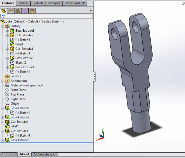Switch to the Evaluate tab
Screen dimensions: 185x158
38,3
